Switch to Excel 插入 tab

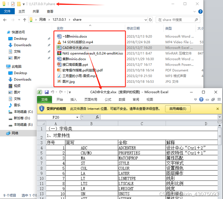tap(73, 100)
